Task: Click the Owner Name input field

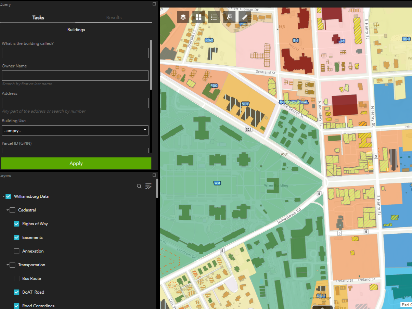Action: point(75,76)
